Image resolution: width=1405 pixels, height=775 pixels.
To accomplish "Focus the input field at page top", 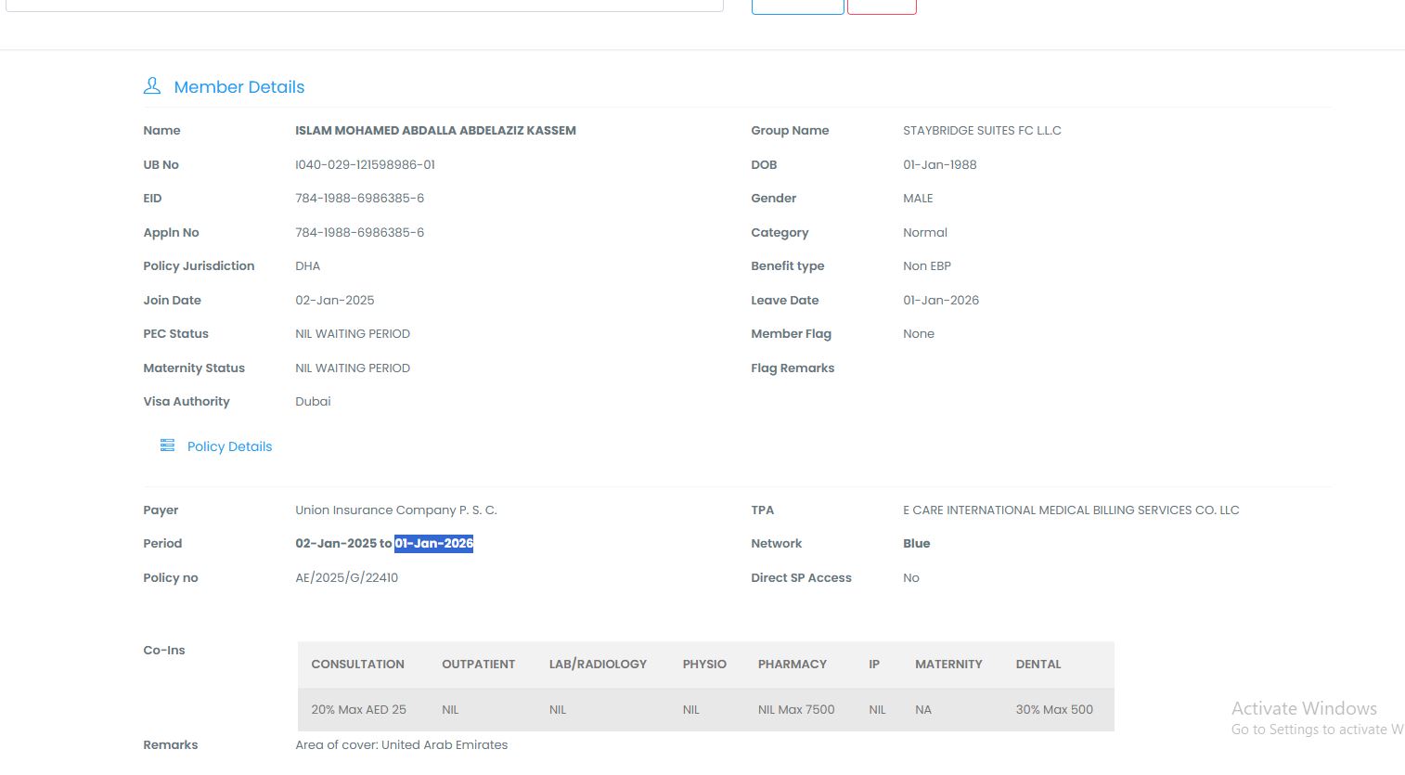I will pyautogui.click(x=364, y=5).
